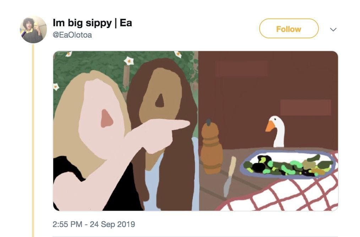Open the @EaOlotoa handle link
This screenshot has height=237, width=360.
[72, 35]
